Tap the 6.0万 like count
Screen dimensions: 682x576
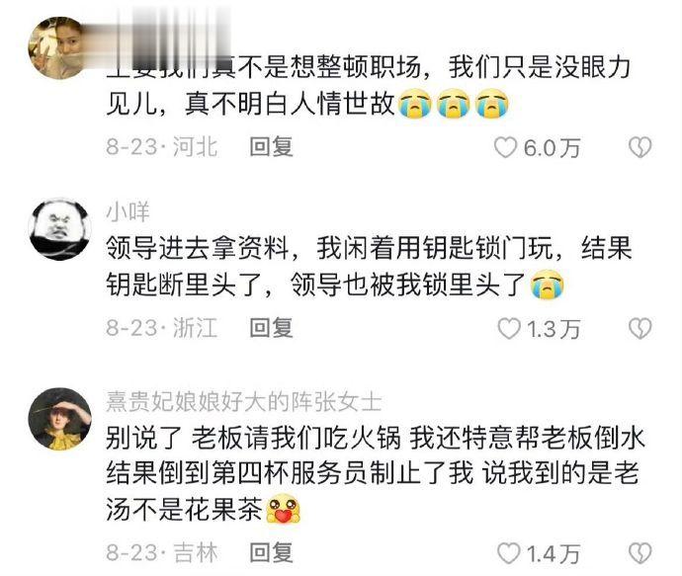[552, 148]
